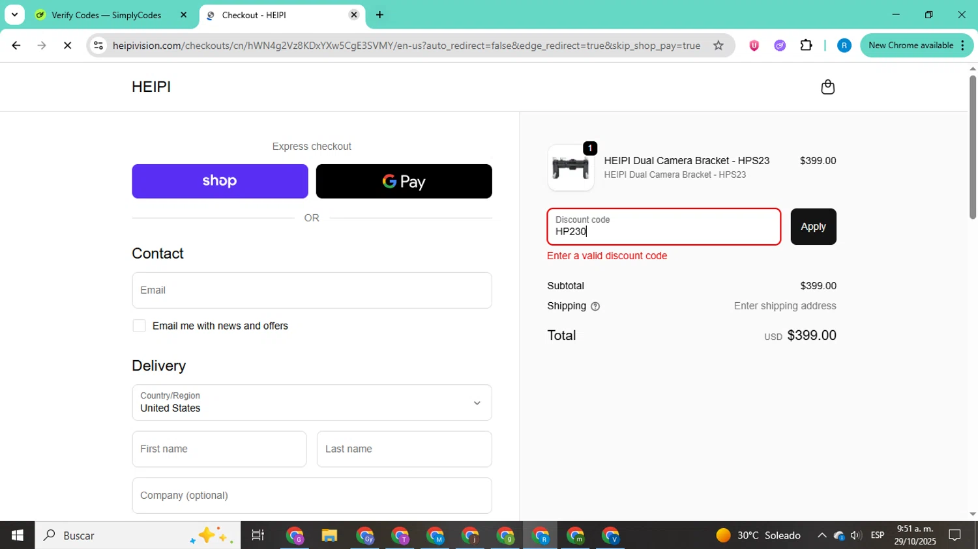The height and width of the screenshot is (549, 978).
Task: Select the Checkout - HEIPI tab
Action: tap(254, 15)
